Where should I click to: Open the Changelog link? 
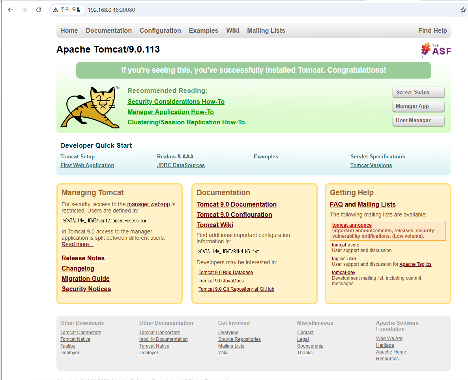click(x=78, y=268)
